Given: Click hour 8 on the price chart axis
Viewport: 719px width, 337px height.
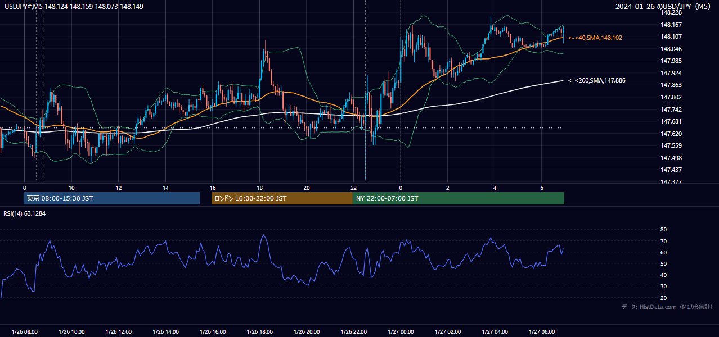Looking at the screenshot, I should click(24, 188).
